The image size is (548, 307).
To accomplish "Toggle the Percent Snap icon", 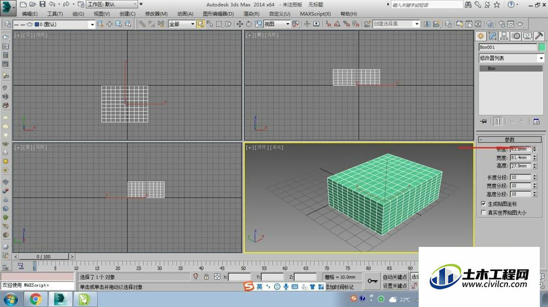I will click(x=346, y=24).
